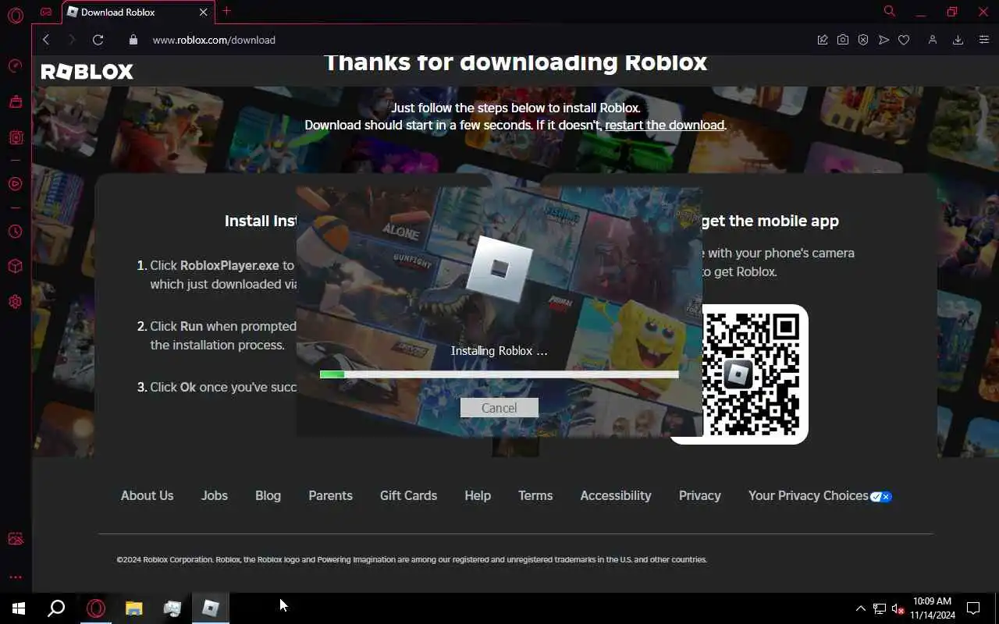
Task: Cancel the Roblox installation
Action: click(x=499, y=408)
